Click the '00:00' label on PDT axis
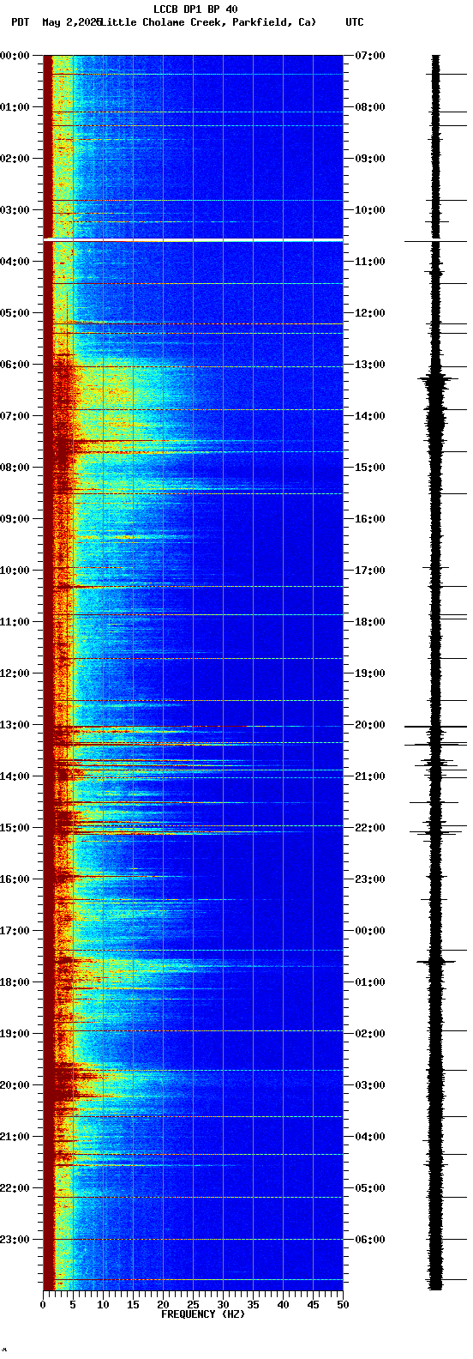473x1359 pixels. pyautogui.click(x=15, y=56)
